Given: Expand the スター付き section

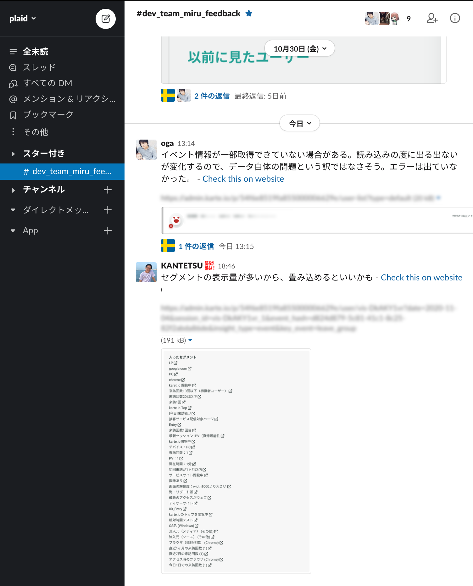Looking at the screenshot, I should 13,154.
